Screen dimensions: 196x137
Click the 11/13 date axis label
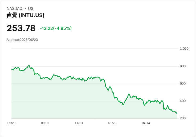79,123
